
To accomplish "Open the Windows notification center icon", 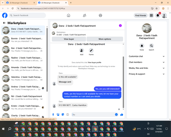I will click(167, 129).
